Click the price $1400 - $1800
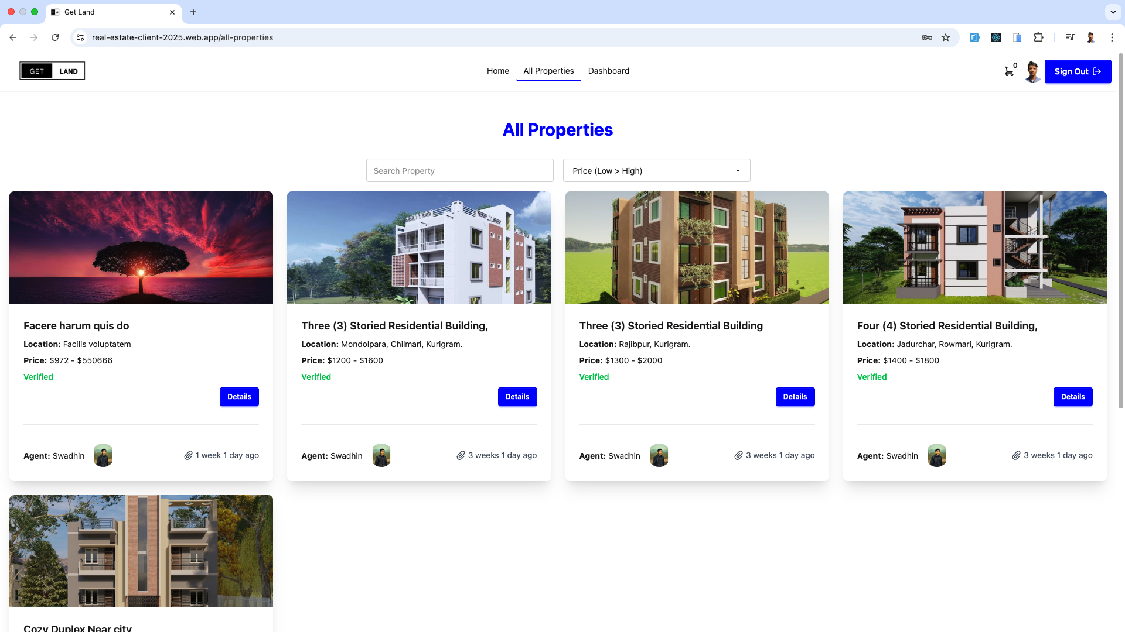Image resolution: width=1125 pixels, height=632 pixels. [911, 360]
